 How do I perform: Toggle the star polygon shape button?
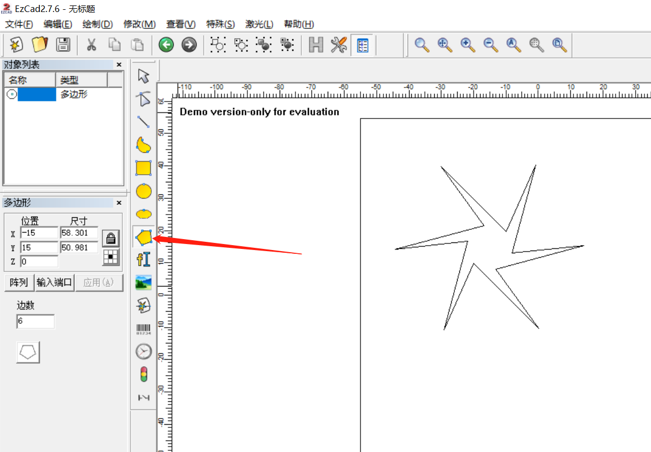coord(28,353)
